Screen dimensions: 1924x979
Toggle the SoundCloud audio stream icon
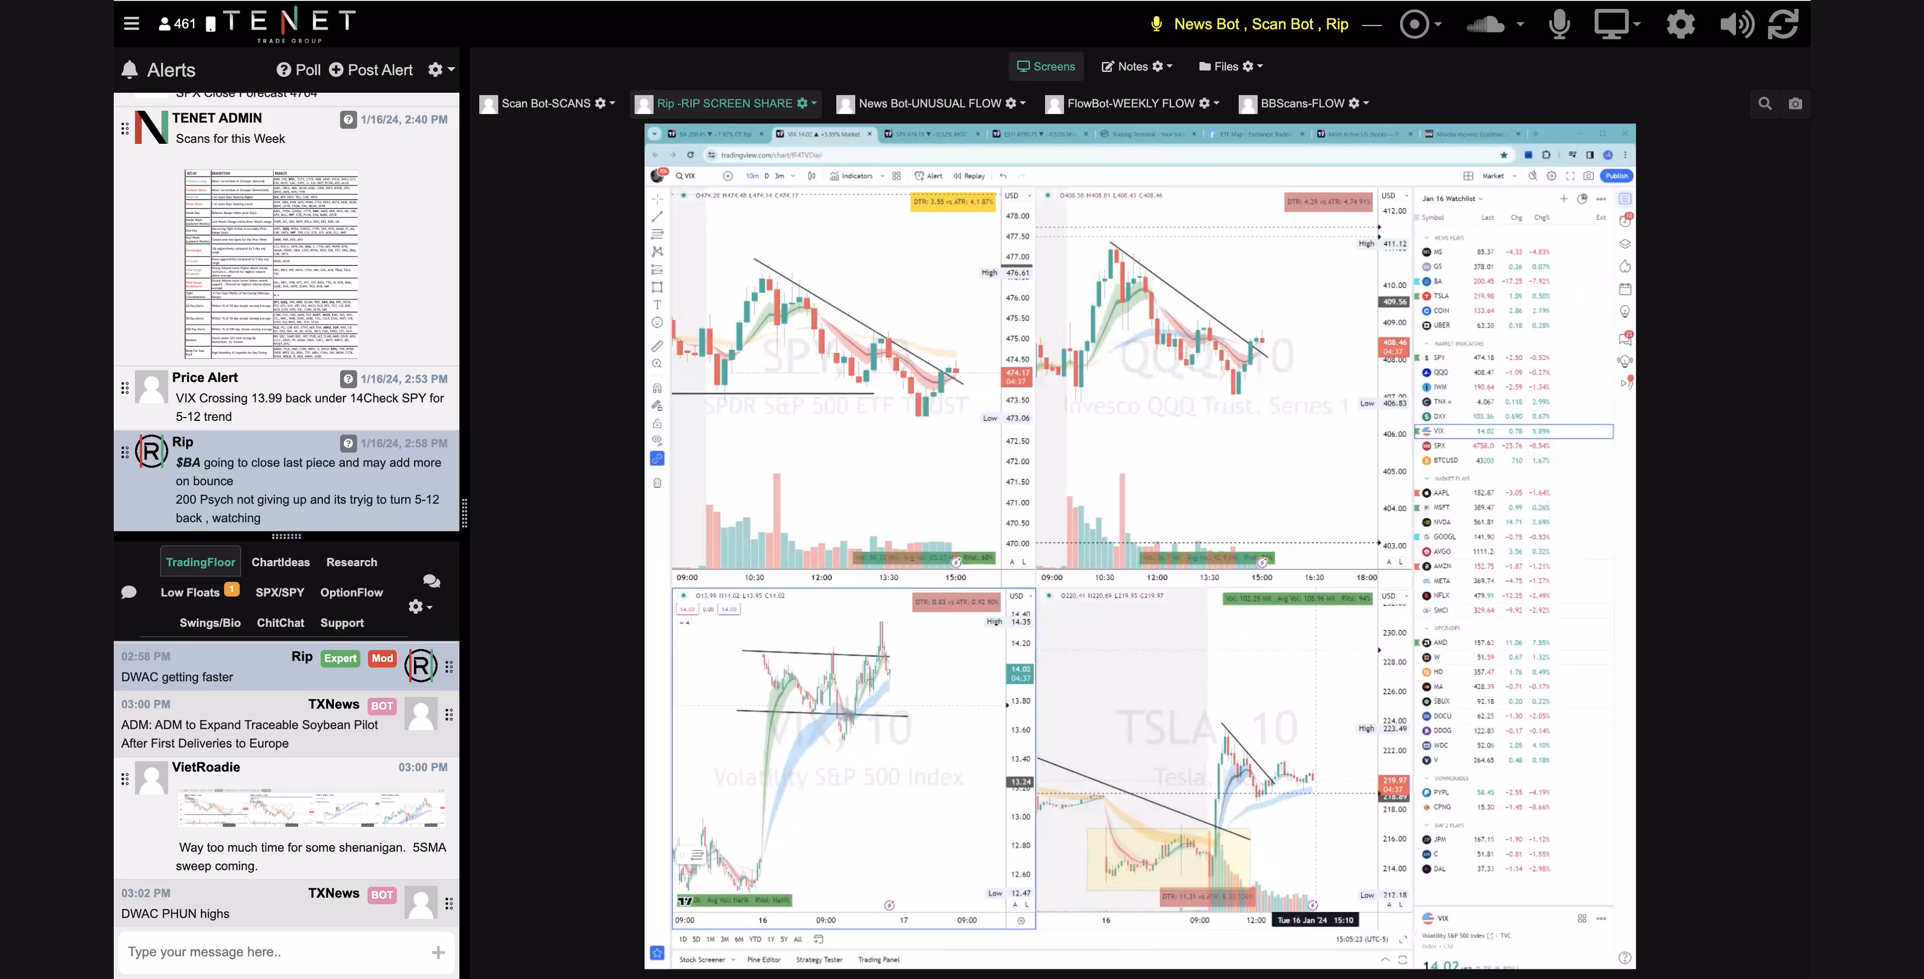pyautogui.click(x=1485, y=24)
